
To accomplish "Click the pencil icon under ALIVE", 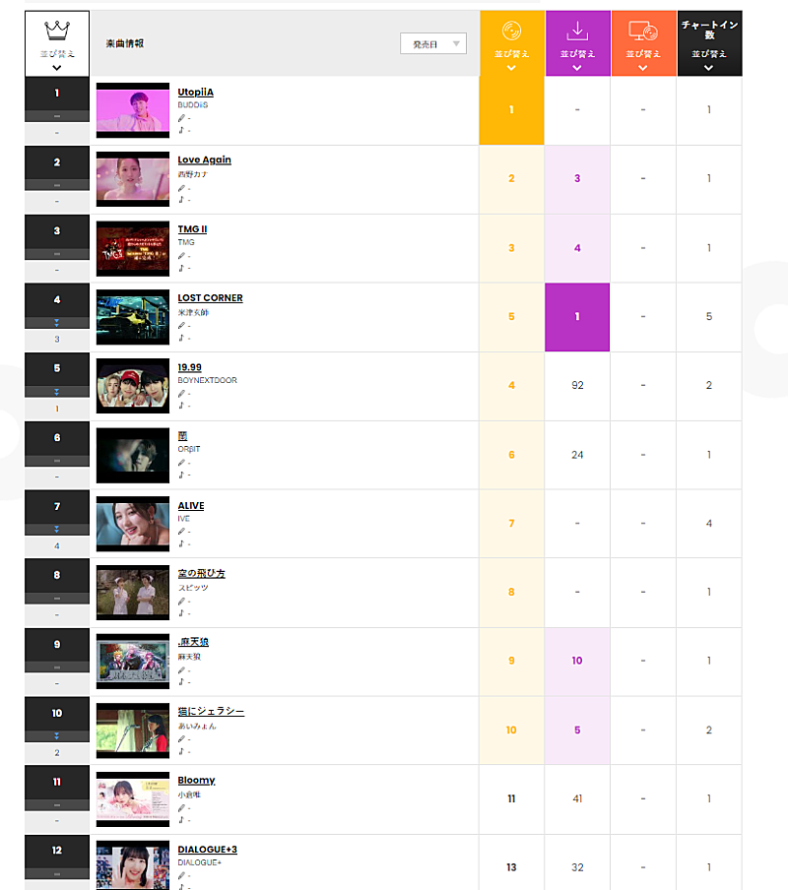I will tap(181, 532).
